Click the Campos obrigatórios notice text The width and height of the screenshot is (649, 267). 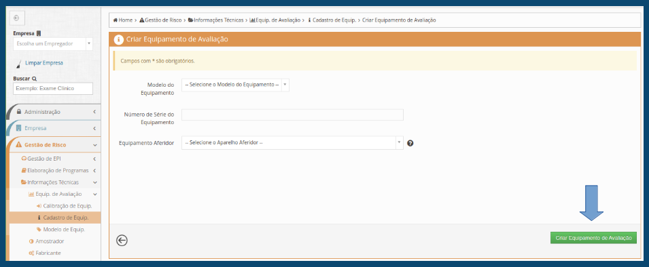[157, 61]
